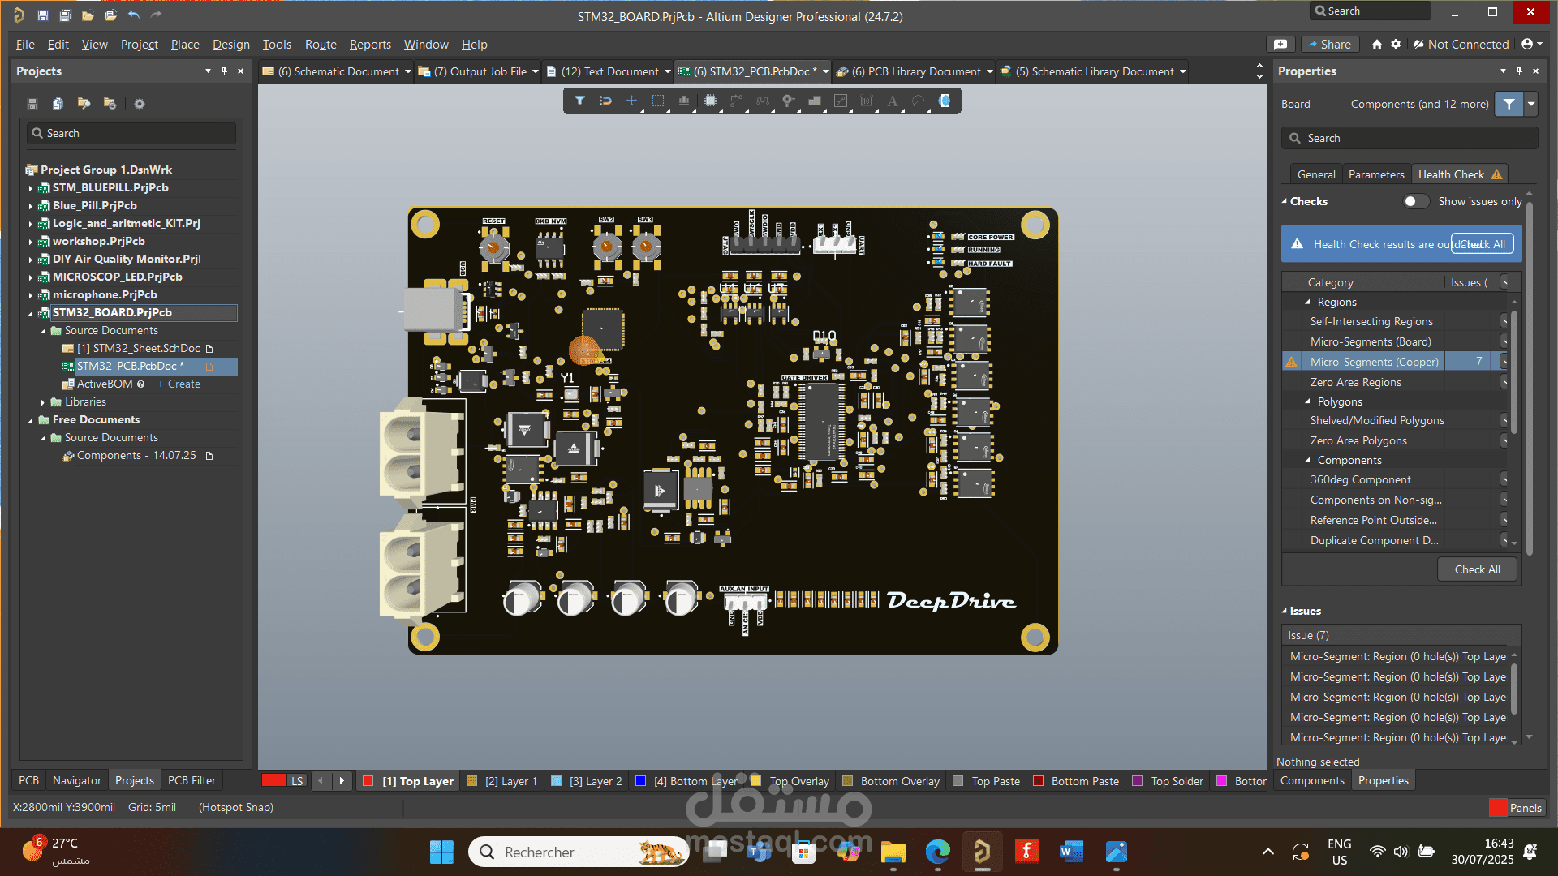Select the place component chip icon
The image size is (1558, 876).
tap(710, 101)
